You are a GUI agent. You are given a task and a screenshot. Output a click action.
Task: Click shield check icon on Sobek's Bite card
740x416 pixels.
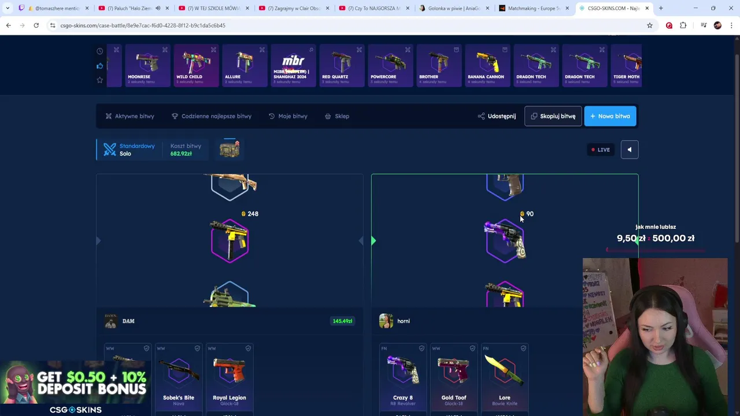pyautogui.click(x=197, y=348)
